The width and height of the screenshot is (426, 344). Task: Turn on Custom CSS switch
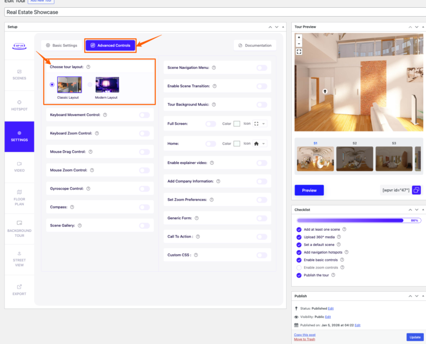(x=262, y=255)
